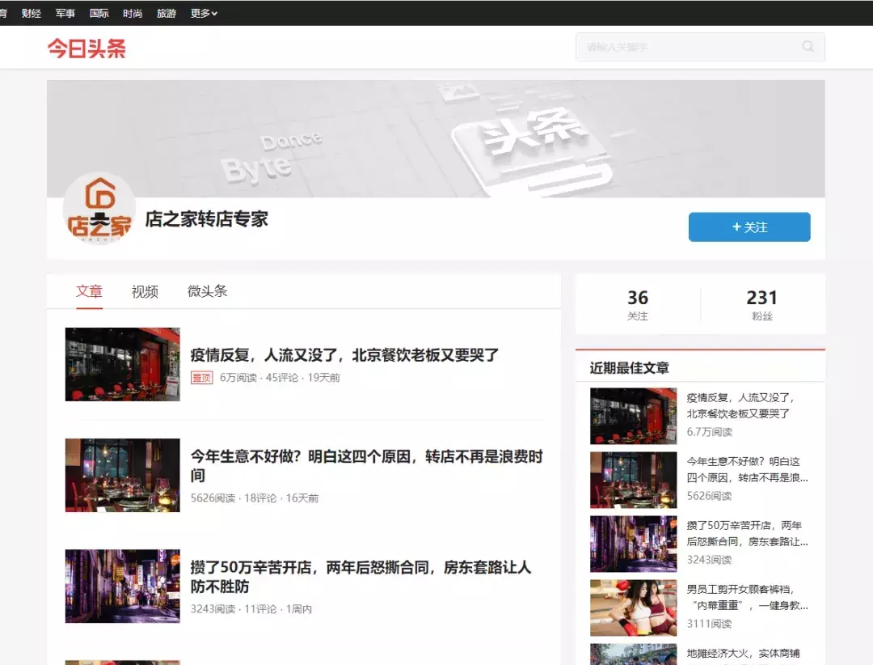Open the 店之家 profile avatar
This screenshot has height=665, width=873.
tap(99, 208)
